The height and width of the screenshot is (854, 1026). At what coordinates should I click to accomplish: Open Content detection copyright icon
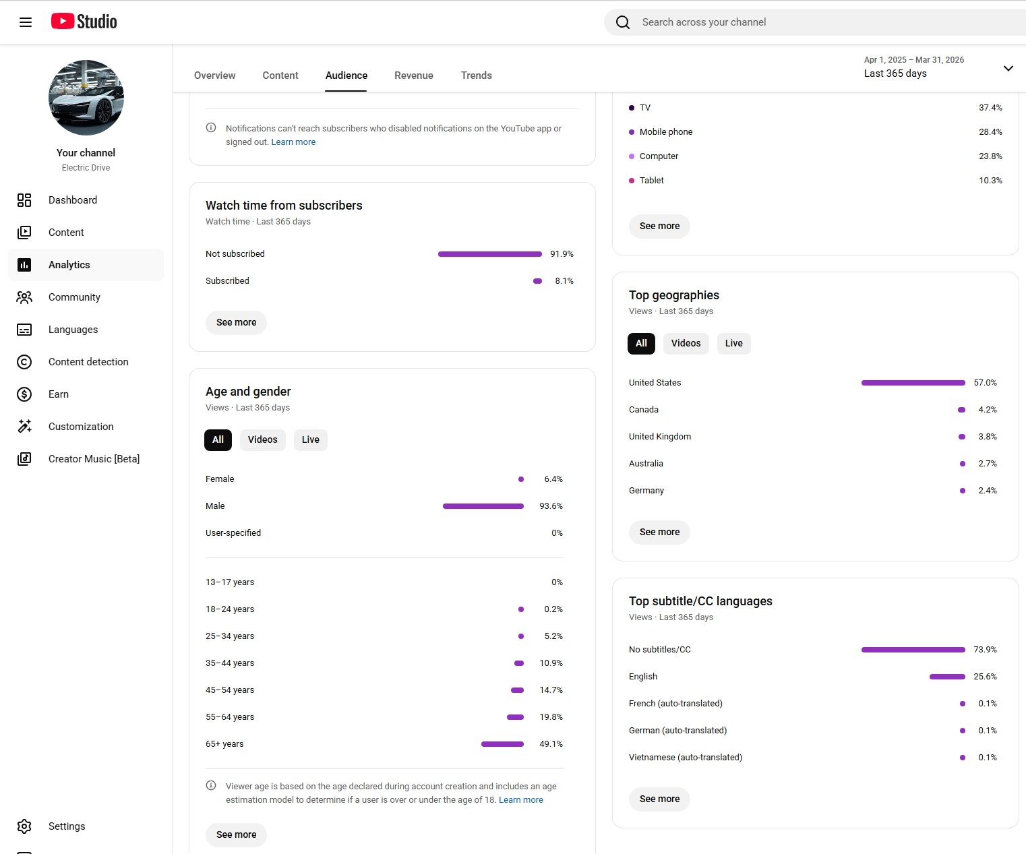coord(24,362)
